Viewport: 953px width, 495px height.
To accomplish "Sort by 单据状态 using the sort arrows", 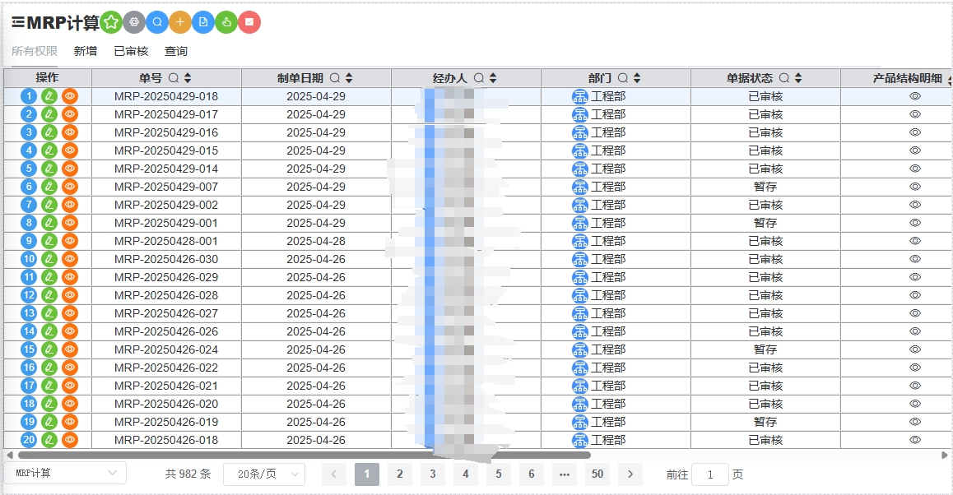I will (x=798, y=78).
